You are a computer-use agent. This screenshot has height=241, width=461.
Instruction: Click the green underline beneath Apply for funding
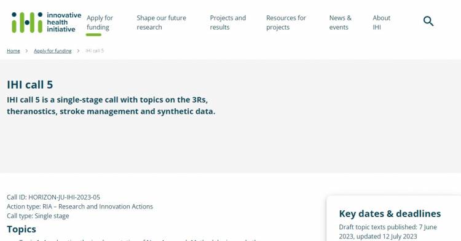93,34
